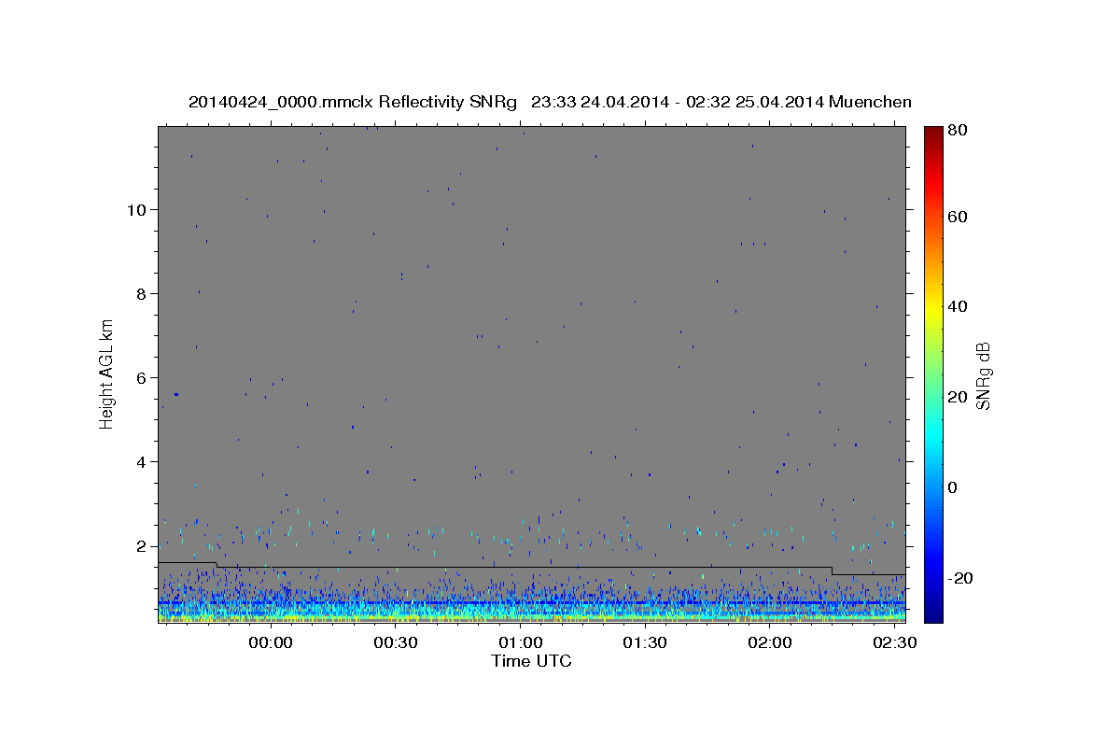Click the plot title text starting with 20140424_0000.mmclx
Viewport: 1120px width, 747px height.
(x=550, y=102)
